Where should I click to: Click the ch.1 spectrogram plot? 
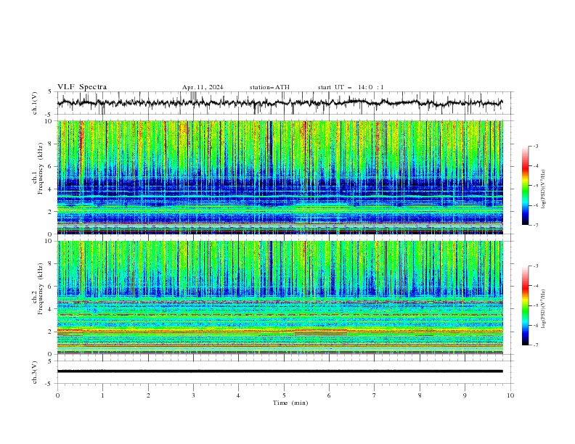[280, 177]
